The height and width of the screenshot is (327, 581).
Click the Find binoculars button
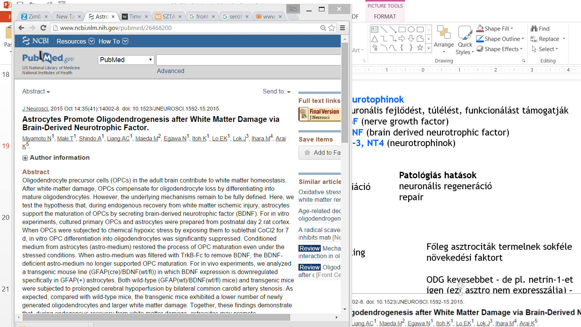[x=540, y=29]
